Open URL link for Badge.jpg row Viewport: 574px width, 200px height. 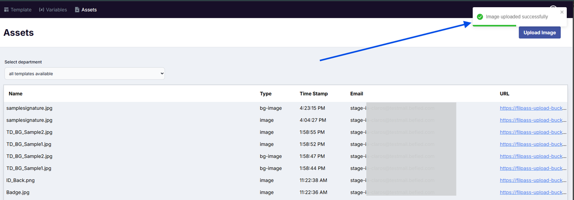(533, 192)
